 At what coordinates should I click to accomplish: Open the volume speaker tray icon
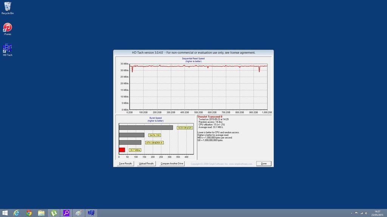pyautogui.click(x=367, y=213)
